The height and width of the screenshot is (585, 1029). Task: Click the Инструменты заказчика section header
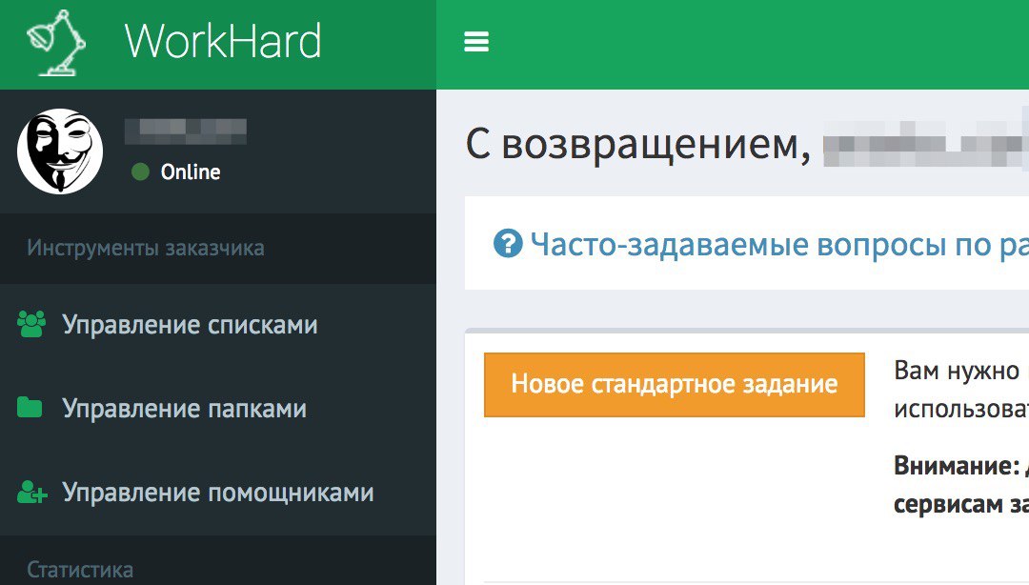[x=146, y=248]
